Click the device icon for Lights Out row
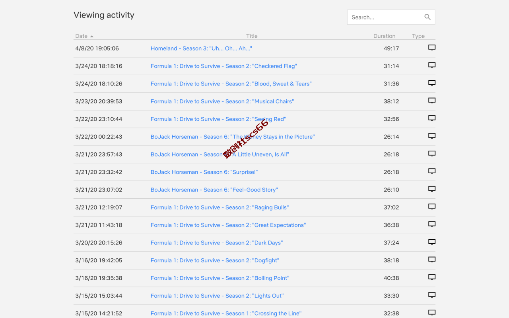This screenshot has height=318, width=509. (x=432, y=295)
